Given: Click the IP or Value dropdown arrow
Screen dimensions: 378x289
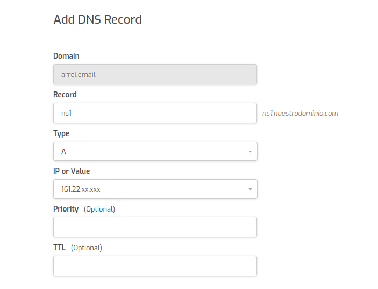Looking at the screenshot, I should click(249, 189).
